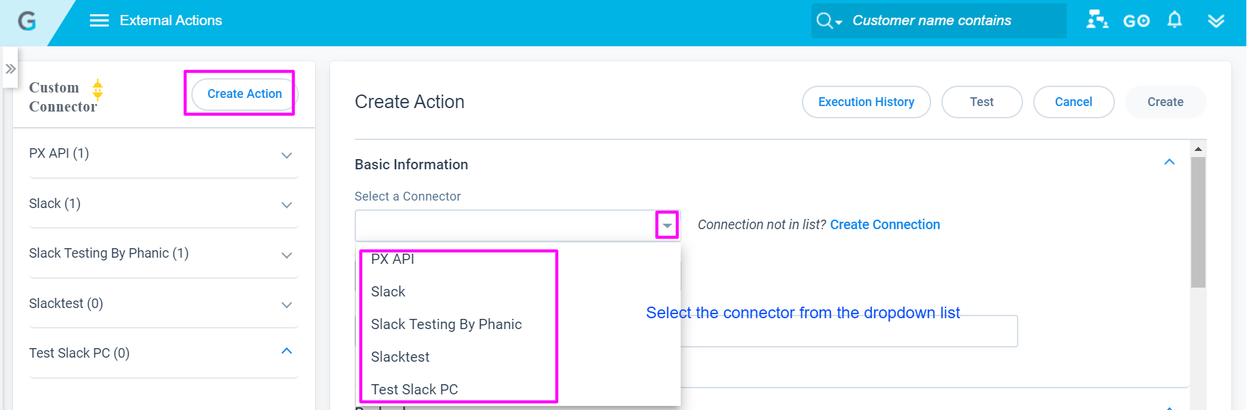The width and height of the screenshot is (1247, 410).
Task: Choose Slacktest from the connector list
Action: tap(400, 357)
